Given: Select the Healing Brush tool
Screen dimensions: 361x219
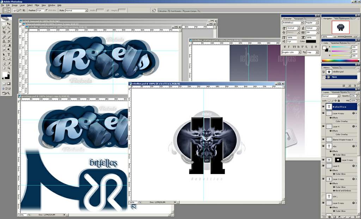Looking at the screenshot, I should coord(4,37).
